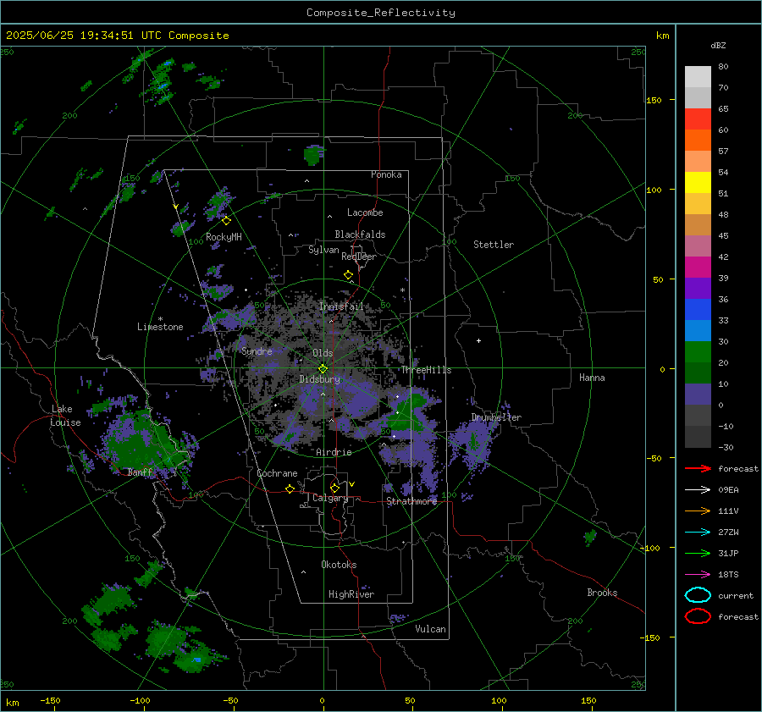Click the yellow diamond marker below RedDeer
This screenshot has height=712, width=762.
pyautogui.click(x=349, y=275)
